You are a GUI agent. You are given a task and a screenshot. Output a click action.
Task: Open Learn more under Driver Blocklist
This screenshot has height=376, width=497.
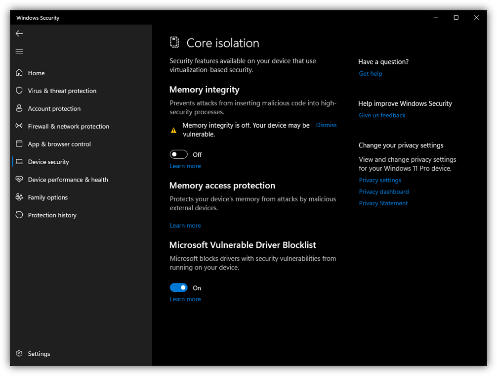[185, 299]
